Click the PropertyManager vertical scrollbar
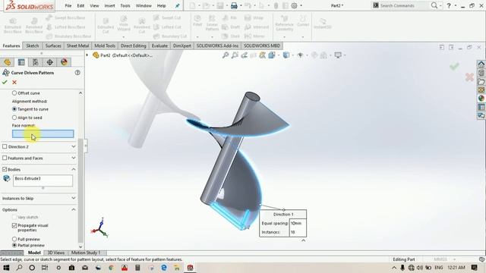Viewport: 486px width, 273px height. pos(81,190)
